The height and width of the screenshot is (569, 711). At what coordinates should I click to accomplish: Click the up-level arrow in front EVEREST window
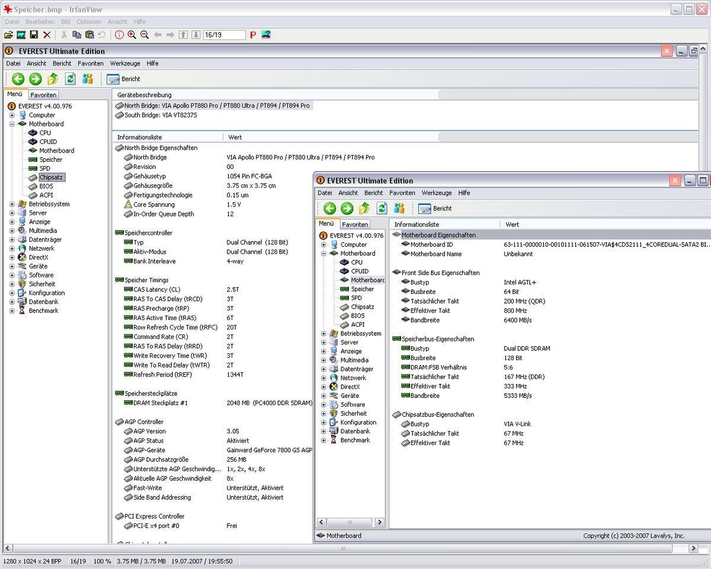click(x=364, y=208)
